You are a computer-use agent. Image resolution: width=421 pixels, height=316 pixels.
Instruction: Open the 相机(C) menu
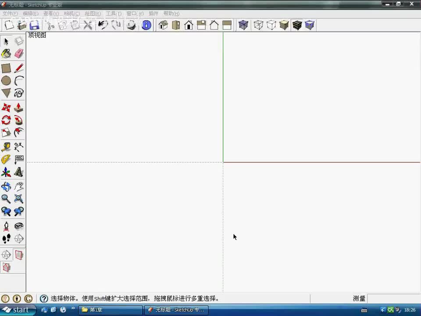point(71,14)
